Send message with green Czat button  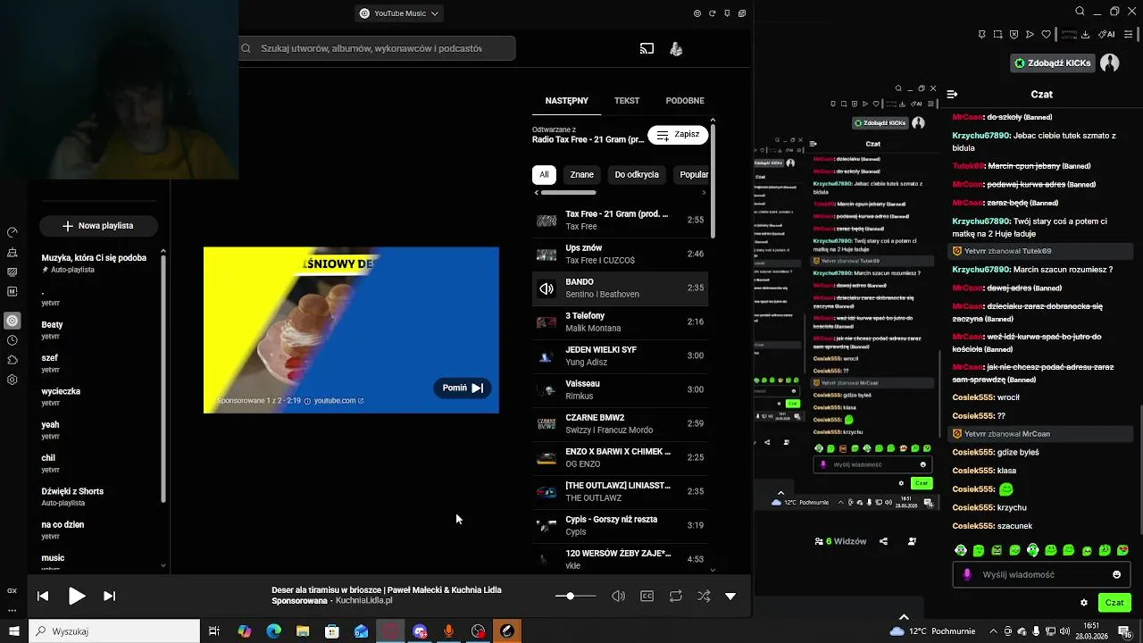1114,603
